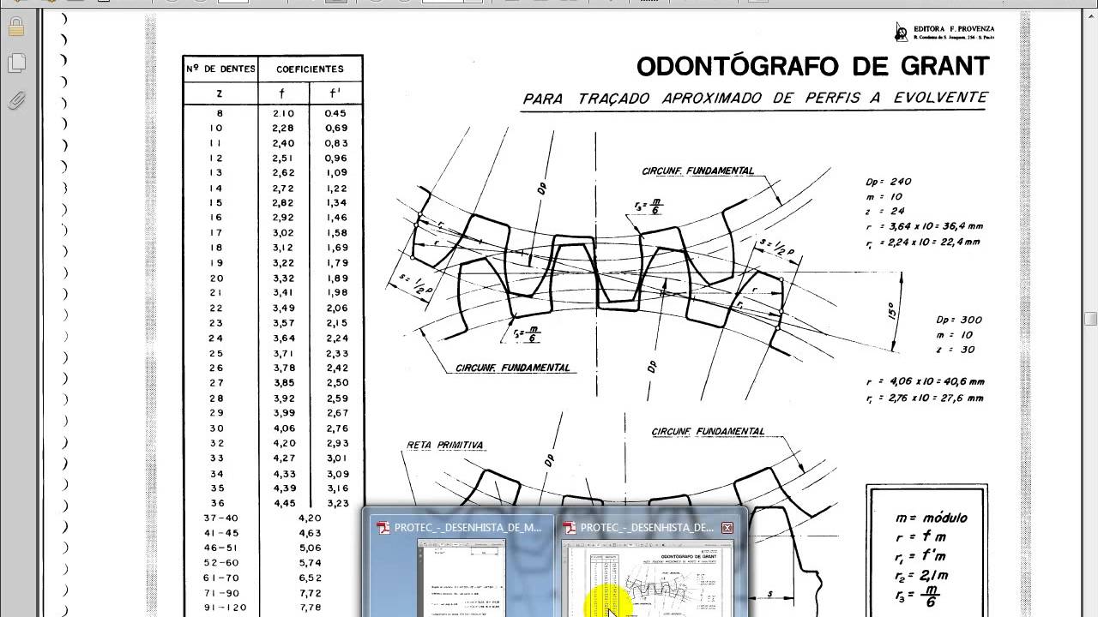Viewport: 1098px width, 617px height.
Task: Click value 1,89 in row 20
Action: click(x=337, y=278)
